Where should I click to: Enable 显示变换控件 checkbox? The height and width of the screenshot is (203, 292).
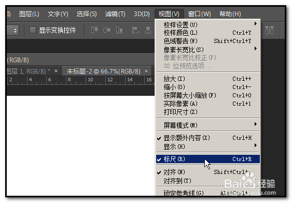click(33, 30)
